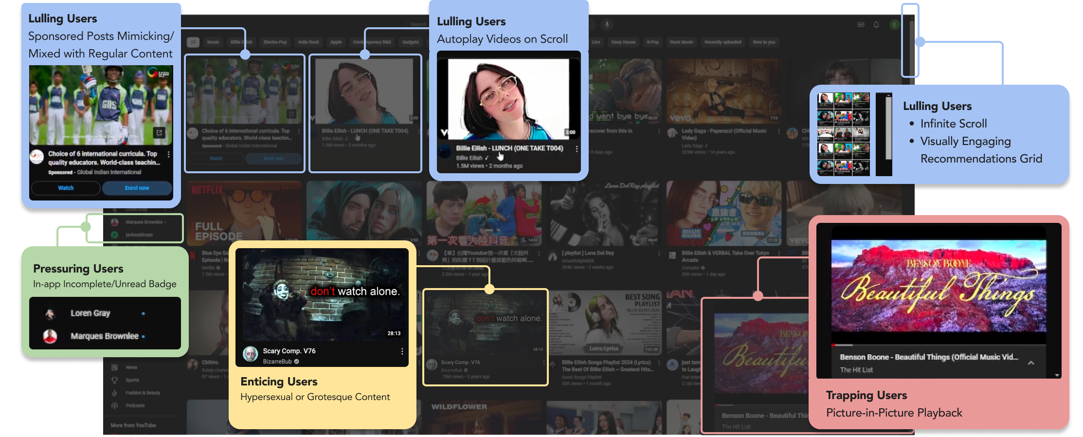Open the notifications bell
The image size is (1083, 437).
pos(876,24)
